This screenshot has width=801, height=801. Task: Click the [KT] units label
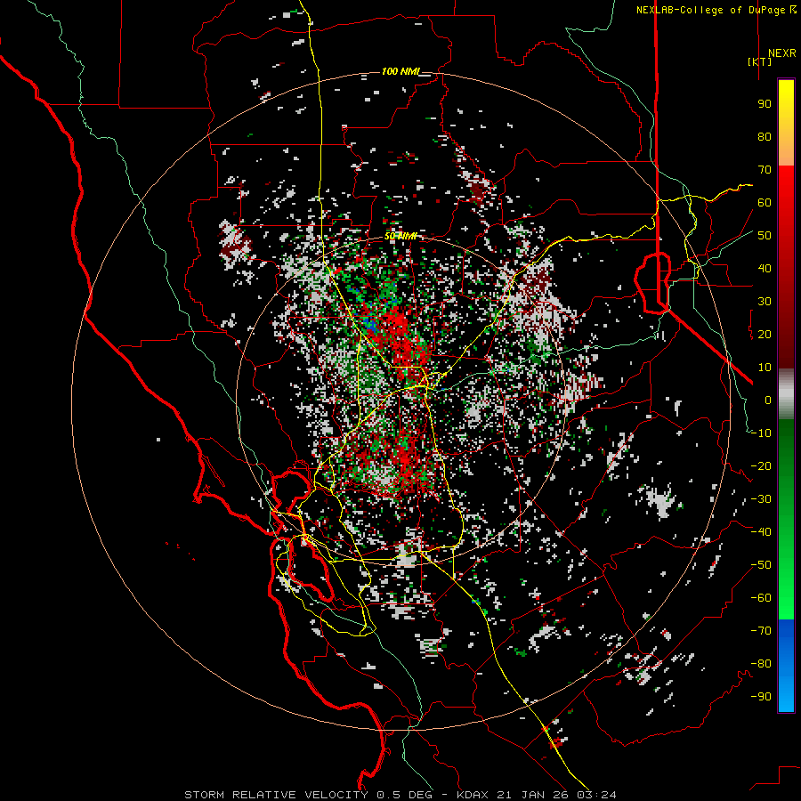[x=760, y=61]
